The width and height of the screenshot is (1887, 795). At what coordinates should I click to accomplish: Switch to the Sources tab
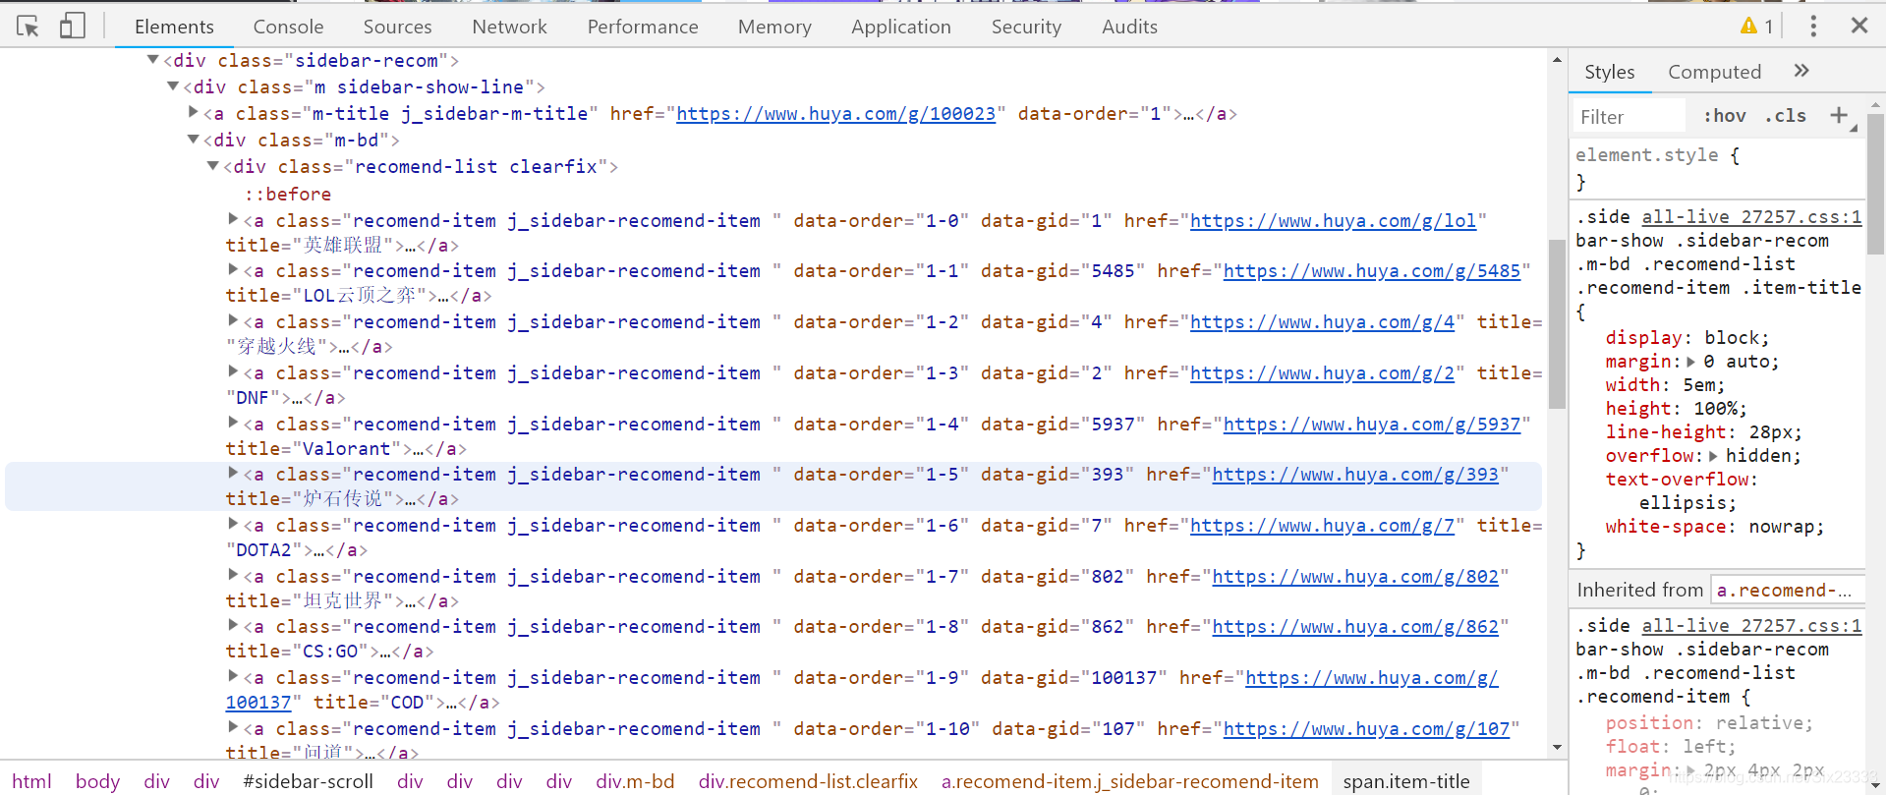[x=397, y=27]
